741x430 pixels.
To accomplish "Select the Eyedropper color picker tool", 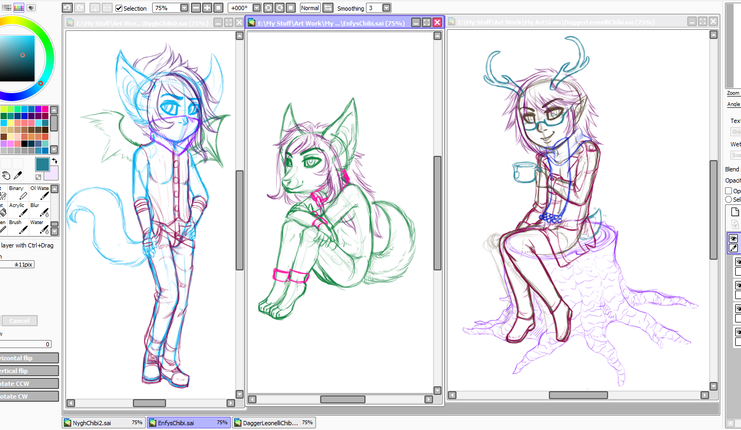I will pyautogui.click(x=18, y=175).
